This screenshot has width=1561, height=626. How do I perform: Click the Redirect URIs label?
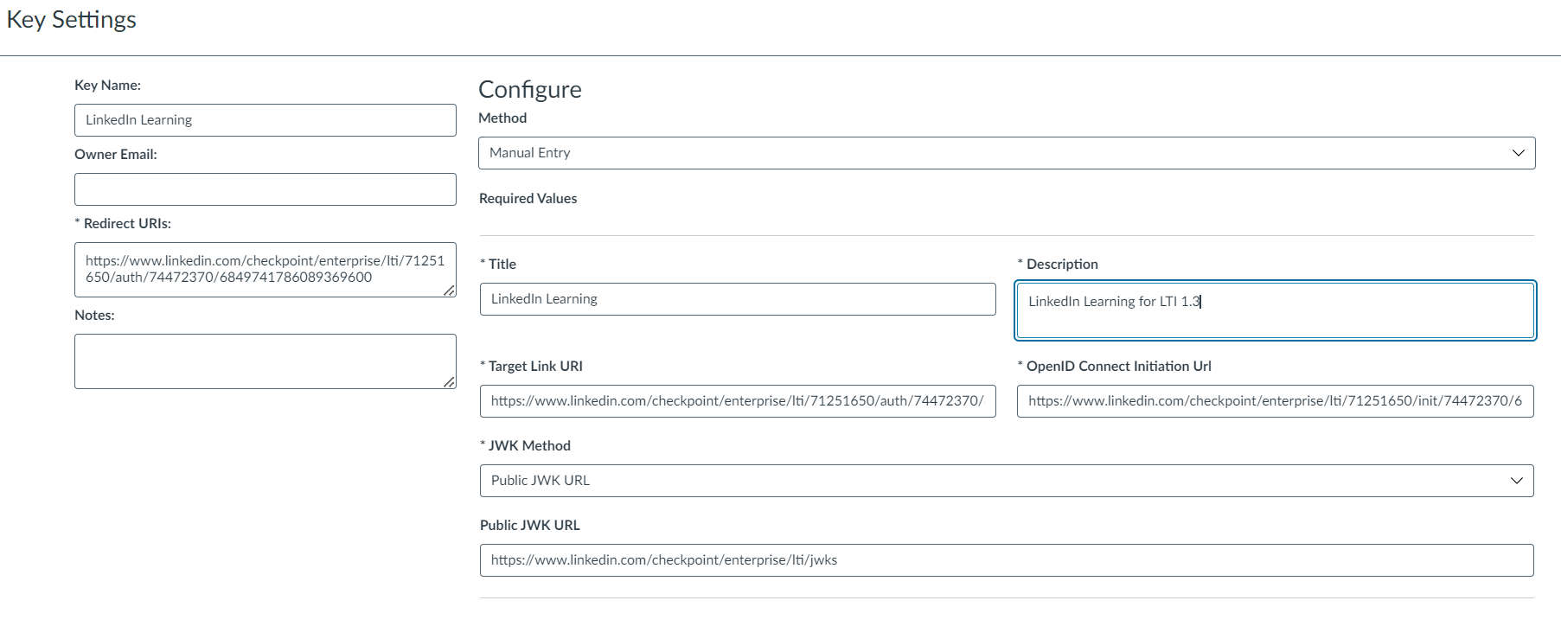click(x=123, y=223)
